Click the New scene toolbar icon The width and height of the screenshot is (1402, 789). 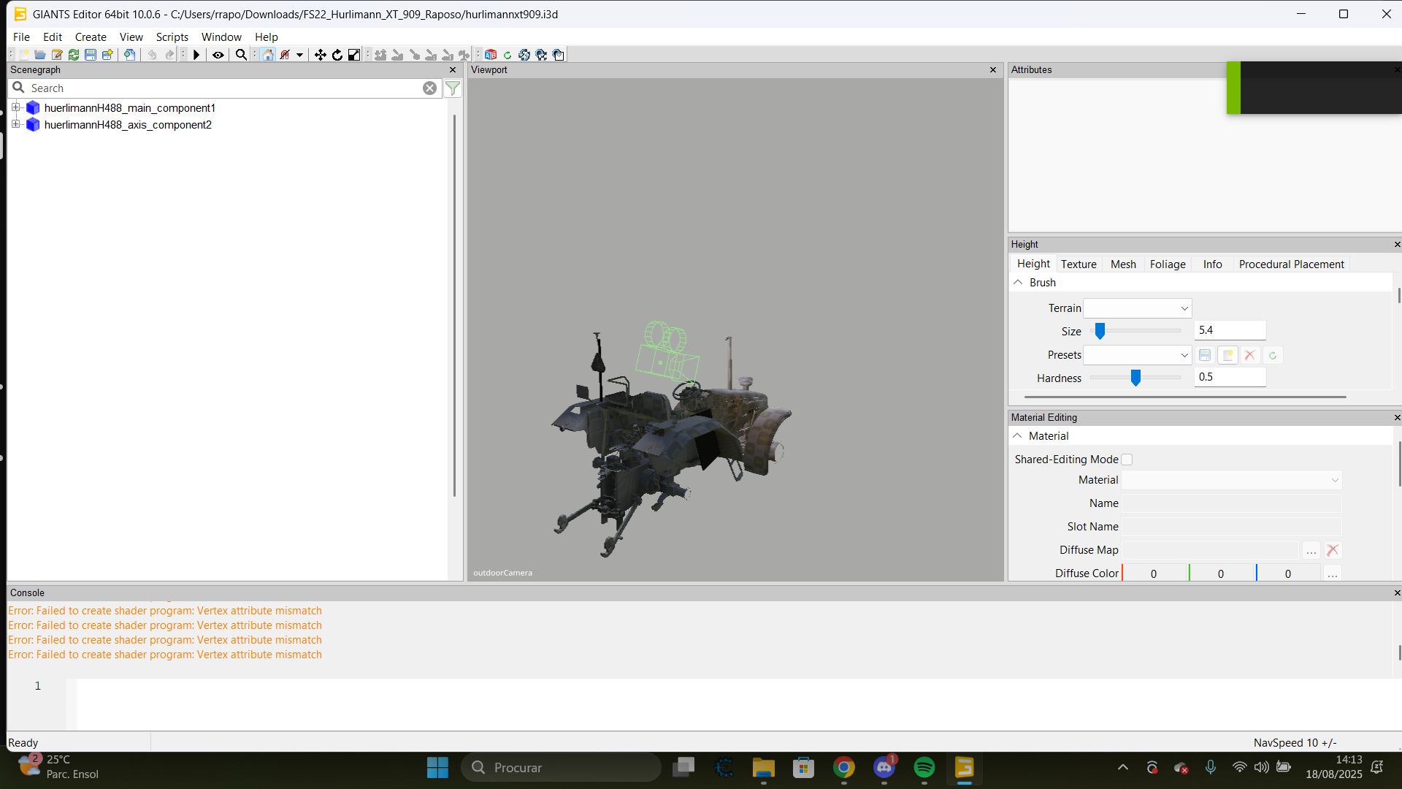click(23, 55)
